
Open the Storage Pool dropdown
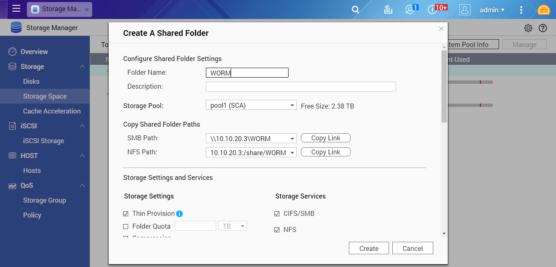[x=251, y=106]
